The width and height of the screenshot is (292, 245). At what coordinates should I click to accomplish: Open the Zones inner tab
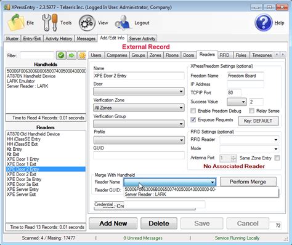point(155,55)
